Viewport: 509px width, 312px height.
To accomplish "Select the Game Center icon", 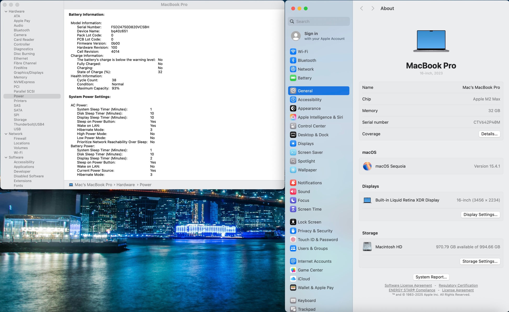I will [x=293, y=270].
